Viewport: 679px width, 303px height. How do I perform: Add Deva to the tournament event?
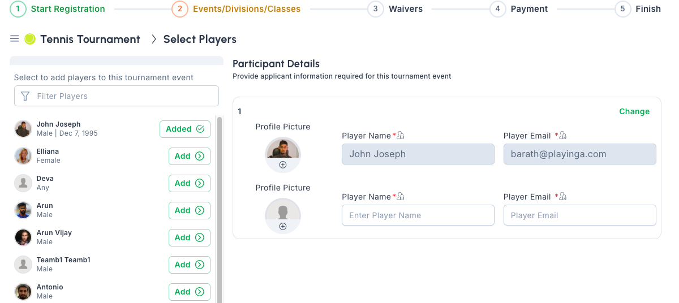tap(190, 183)
